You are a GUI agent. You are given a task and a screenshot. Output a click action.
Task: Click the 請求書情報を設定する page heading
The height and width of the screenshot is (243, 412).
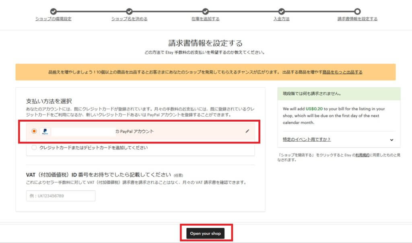(x=206, y=43)
